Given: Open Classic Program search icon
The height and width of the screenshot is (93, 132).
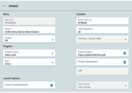Looking at the screenshot, I should (125, 53).
